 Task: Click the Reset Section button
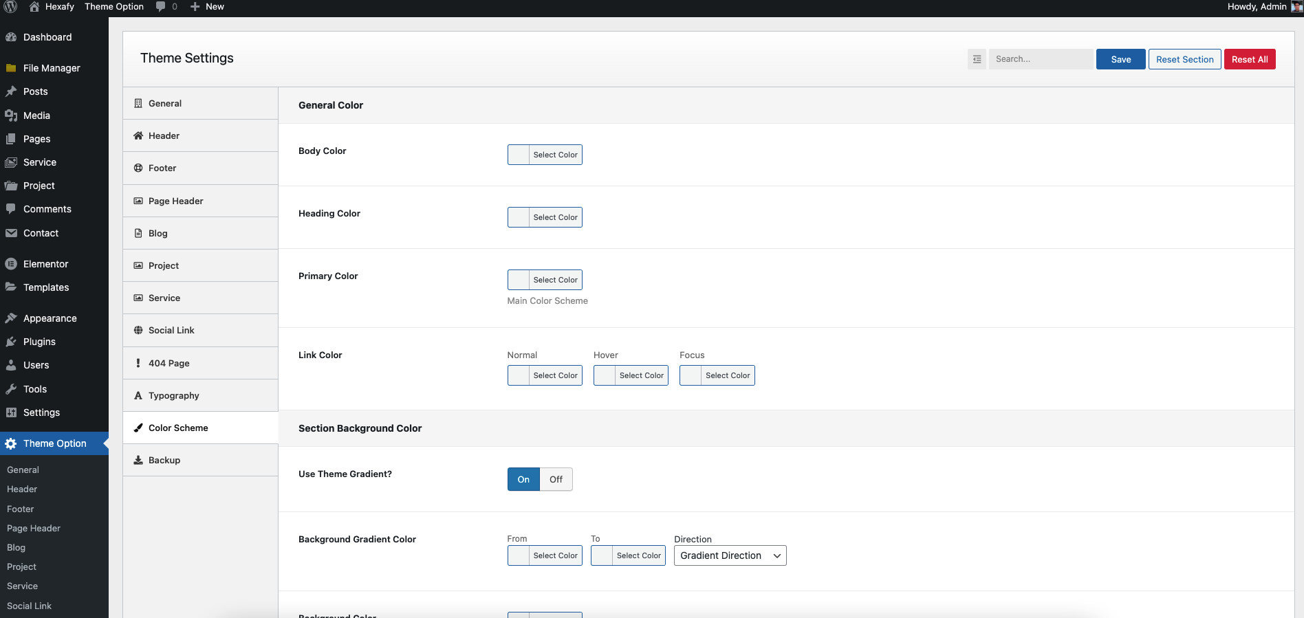[x=1184, y=59]
